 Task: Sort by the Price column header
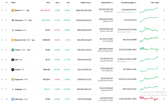click(x=48, y=3)
